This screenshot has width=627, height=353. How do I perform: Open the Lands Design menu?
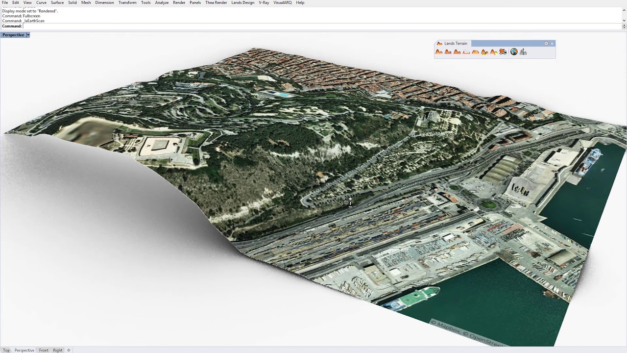point(242,3)
